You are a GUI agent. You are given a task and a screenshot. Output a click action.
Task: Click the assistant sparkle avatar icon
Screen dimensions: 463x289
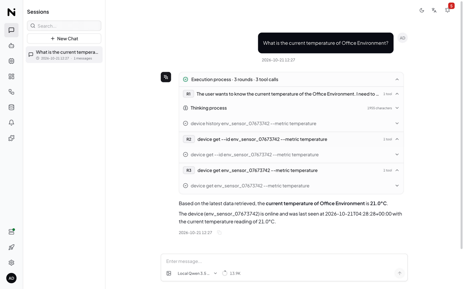point(166,77)
